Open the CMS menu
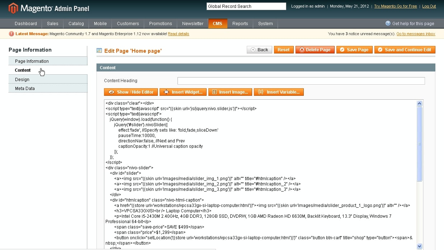The image size is (444, 250). pyautogui.click(x=217, y=24)
